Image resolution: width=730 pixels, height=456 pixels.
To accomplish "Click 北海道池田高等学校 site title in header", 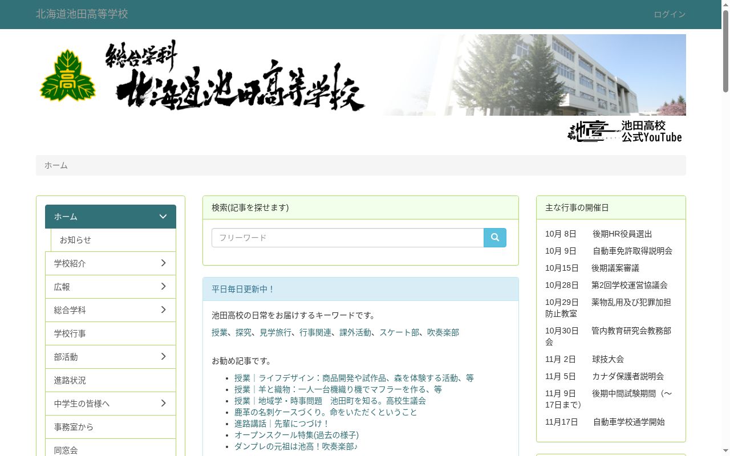I will pos(82,14).
